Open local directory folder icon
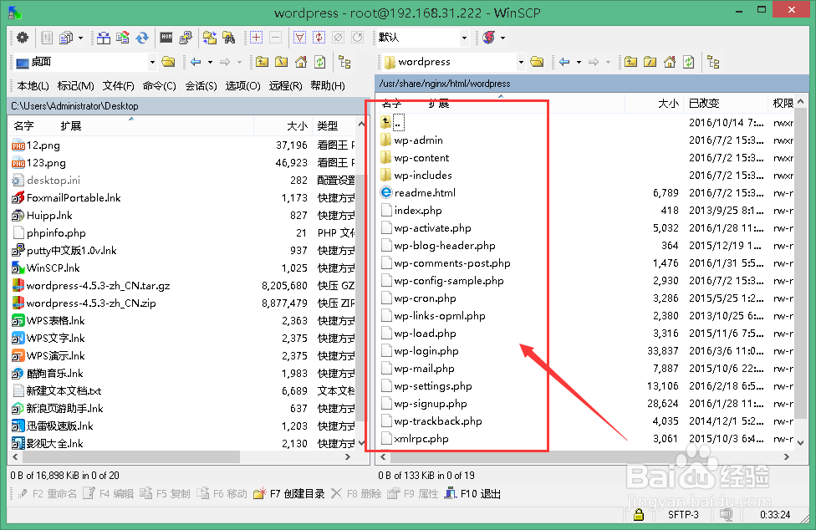816x530 pixels. 168,63
